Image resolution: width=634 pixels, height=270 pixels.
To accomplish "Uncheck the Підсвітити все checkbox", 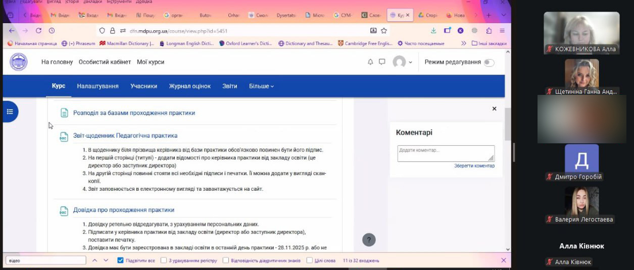I will [x=120, y=260].
